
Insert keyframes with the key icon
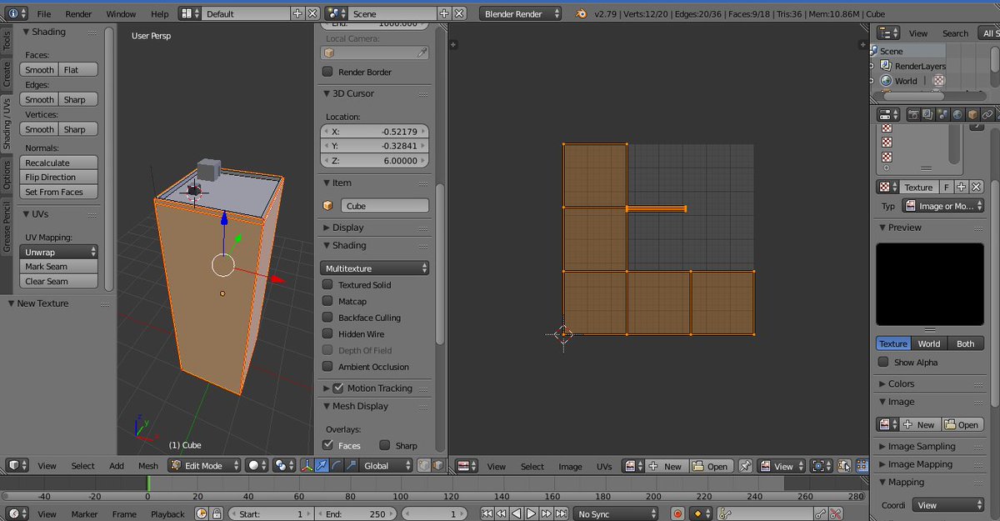(x=820, y=513)
